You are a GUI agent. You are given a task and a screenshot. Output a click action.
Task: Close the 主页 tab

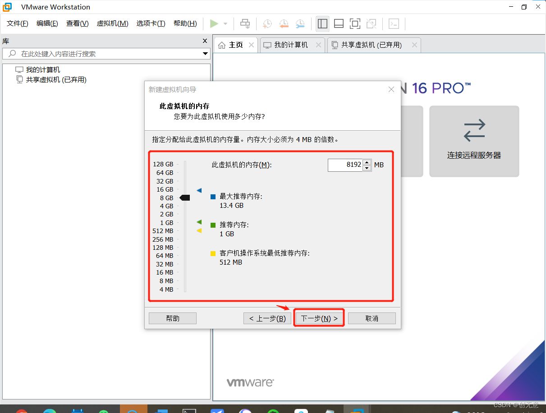coord(252,45)
